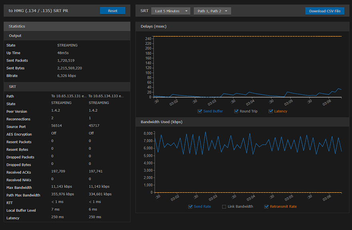The width and height of the screenshot is (352, 230).
Task: Select the path To 10.65.135.131
Action: pos(68,96)
